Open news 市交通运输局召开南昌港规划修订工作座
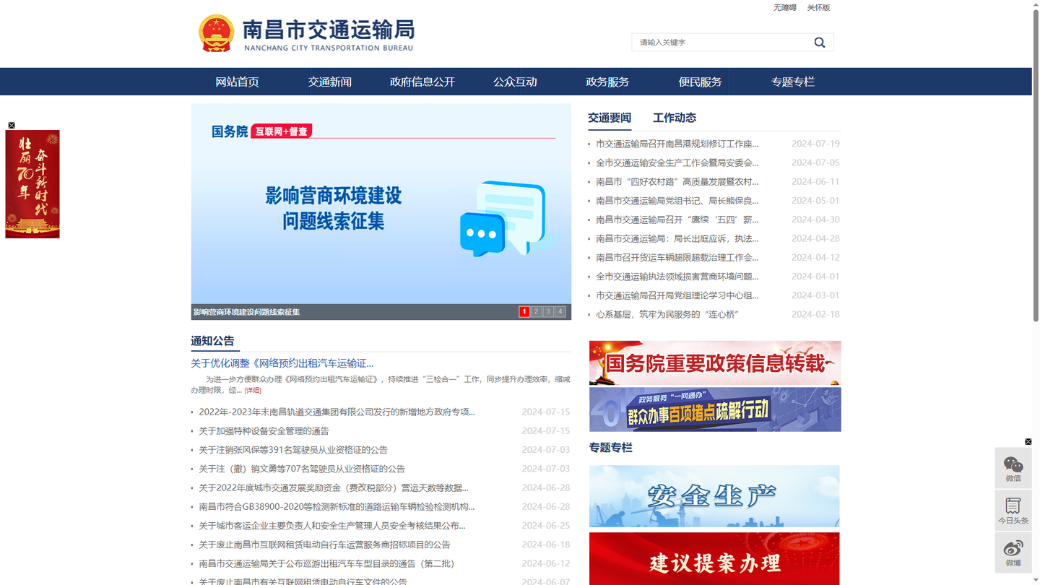 pos(677,144)
